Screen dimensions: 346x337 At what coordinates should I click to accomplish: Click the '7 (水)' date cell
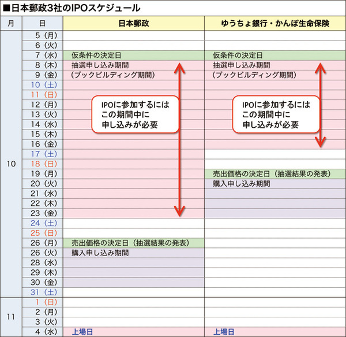coord(42,55)
